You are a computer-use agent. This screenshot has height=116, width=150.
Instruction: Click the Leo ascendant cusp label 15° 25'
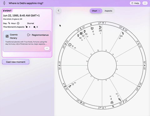[x=59, y=65]
